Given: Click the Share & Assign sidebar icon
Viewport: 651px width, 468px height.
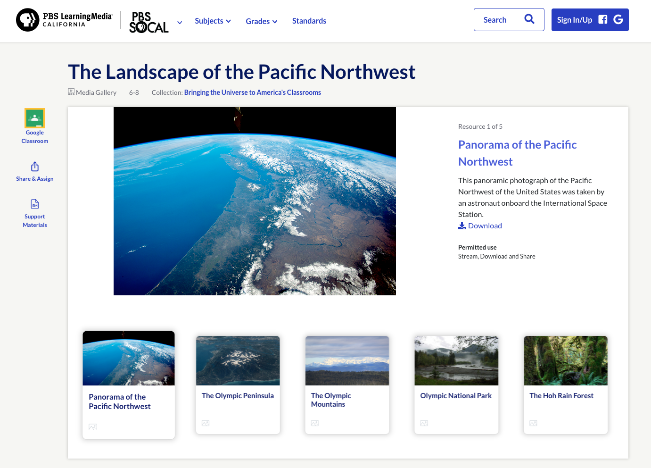Looking at the screenshot, I should 34,167.
